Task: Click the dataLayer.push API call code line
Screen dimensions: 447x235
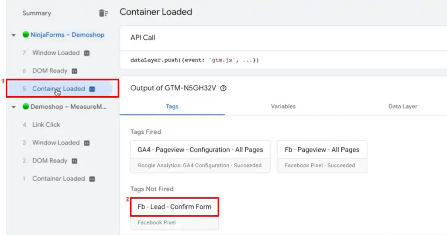Action: click(x=195, y=60)
